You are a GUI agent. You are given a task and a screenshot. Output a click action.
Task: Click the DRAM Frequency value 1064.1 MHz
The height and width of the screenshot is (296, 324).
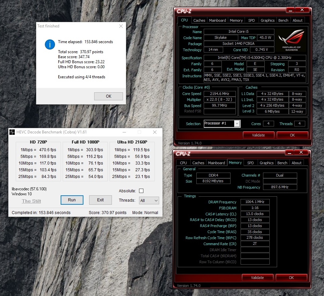point(255,202)
